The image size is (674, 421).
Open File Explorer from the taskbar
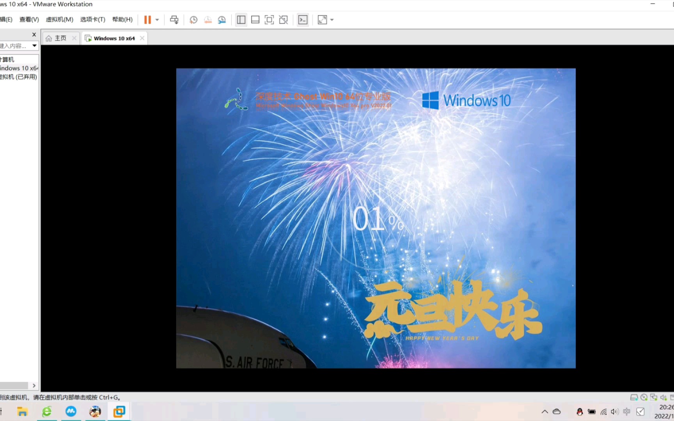[x=22, y=412]
